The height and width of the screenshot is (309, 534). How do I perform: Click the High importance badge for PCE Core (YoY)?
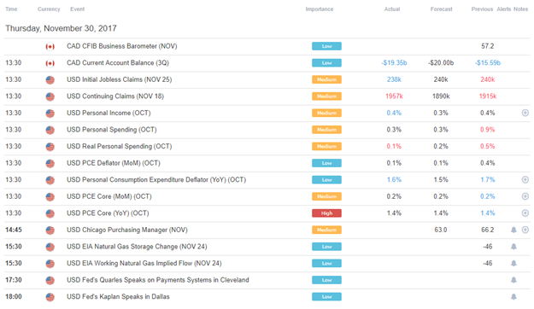pos(326,213)
